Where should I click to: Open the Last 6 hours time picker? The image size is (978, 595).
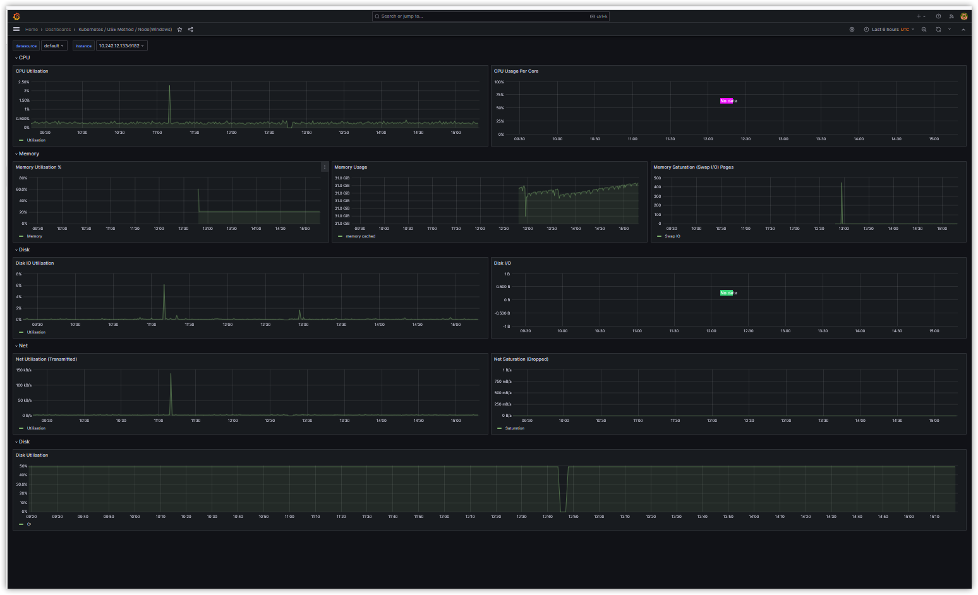[887, 29]
